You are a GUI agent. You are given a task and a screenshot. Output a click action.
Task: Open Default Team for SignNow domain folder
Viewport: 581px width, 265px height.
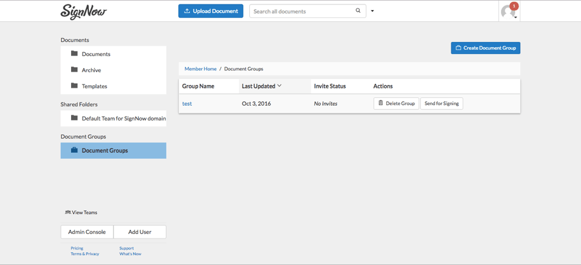click(x=123, y=118)
